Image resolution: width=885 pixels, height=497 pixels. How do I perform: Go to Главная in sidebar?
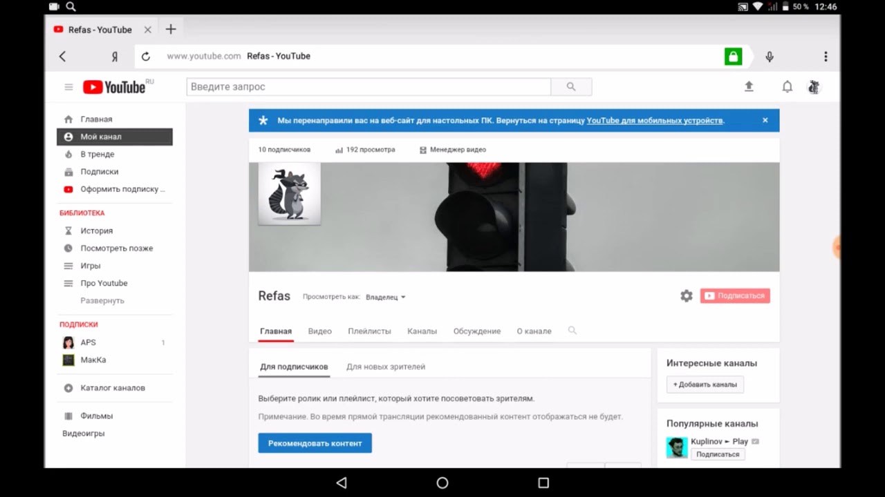pos(115,119)
